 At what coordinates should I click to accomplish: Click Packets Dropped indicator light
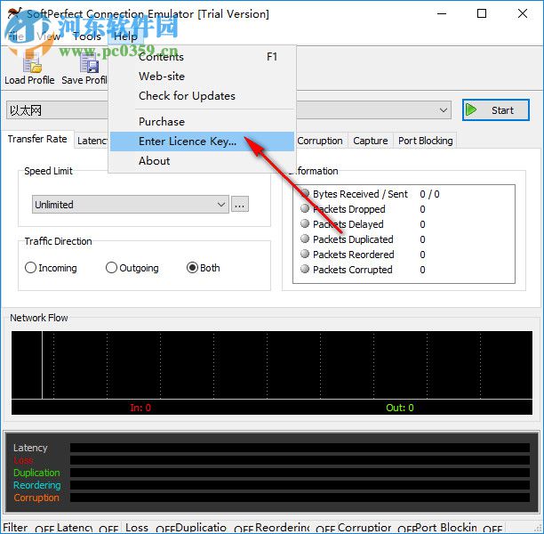coord(305,208)
